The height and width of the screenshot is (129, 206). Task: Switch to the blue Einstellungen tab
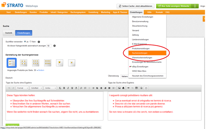click(x=24, y=33)
